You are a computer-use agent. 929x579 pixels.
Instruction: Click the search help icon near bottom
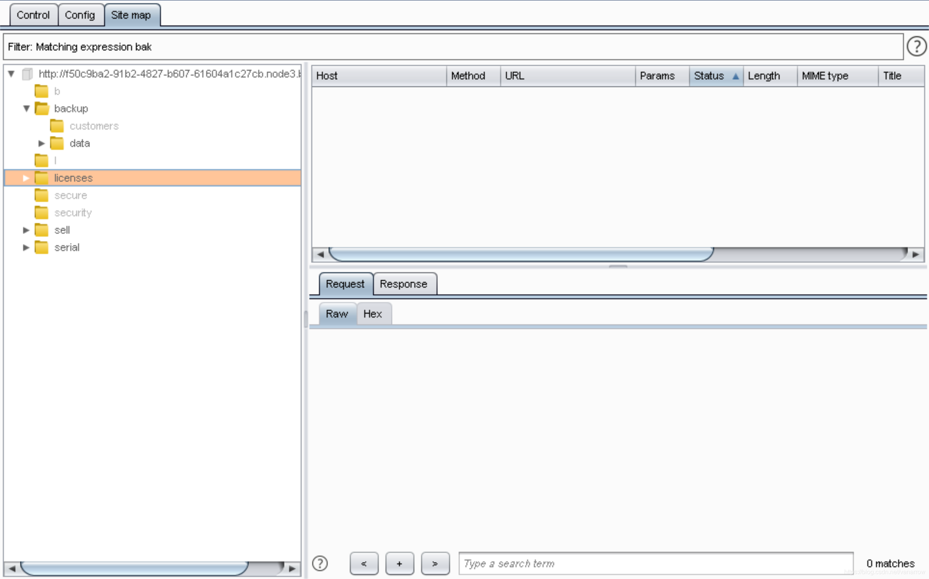click(320, 563)
